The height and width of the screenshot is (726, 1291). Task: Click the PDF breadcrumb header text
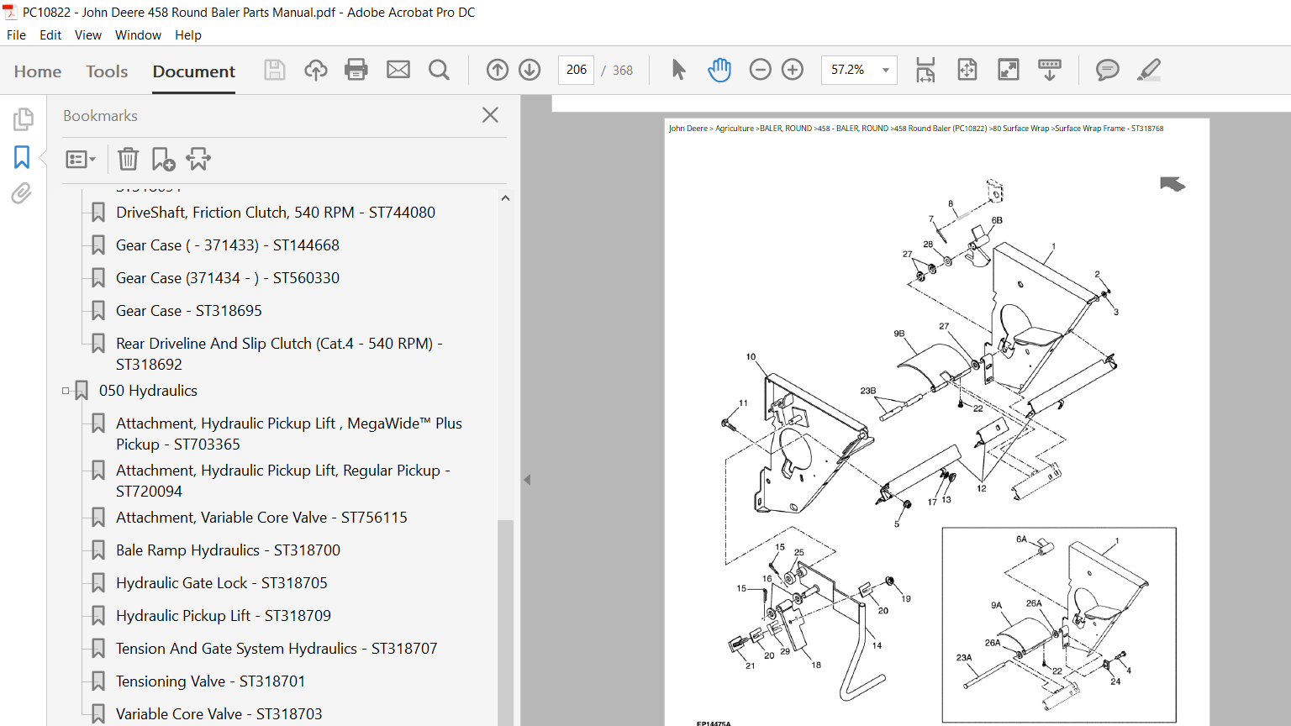coord(916,129)
